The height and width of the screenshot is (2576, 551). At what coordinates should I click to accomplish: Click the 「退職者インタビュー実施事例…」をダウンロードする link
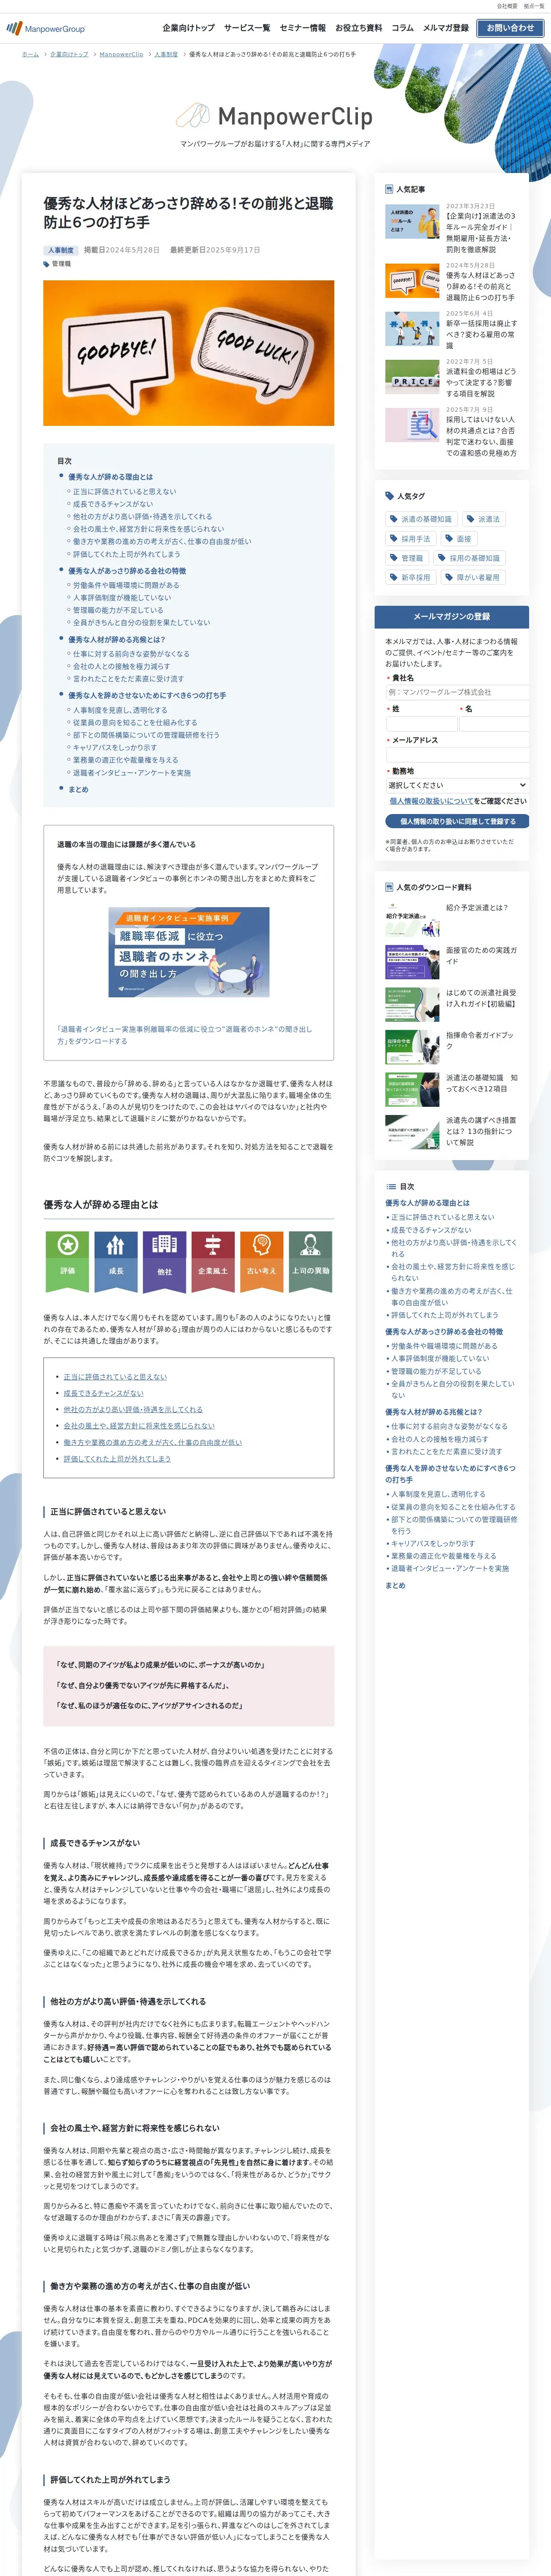pyautogui.click(x=184, y=1035)
